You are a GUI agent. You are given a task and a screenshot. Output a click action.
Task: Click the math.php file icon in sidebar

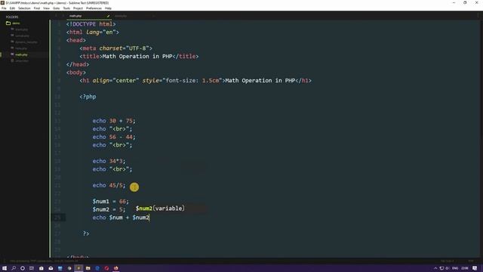[12, 54]
